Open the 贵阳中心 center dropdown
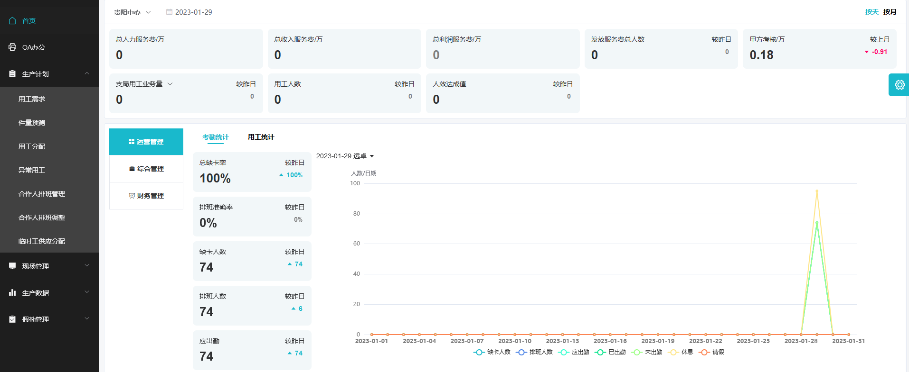 pos(132,12)
